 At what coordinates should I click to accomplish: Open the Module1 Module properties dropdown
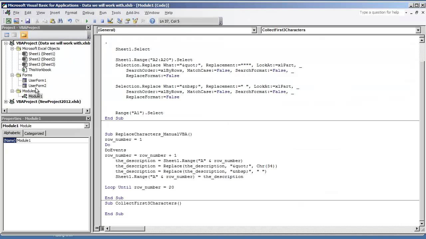[87, 126]
